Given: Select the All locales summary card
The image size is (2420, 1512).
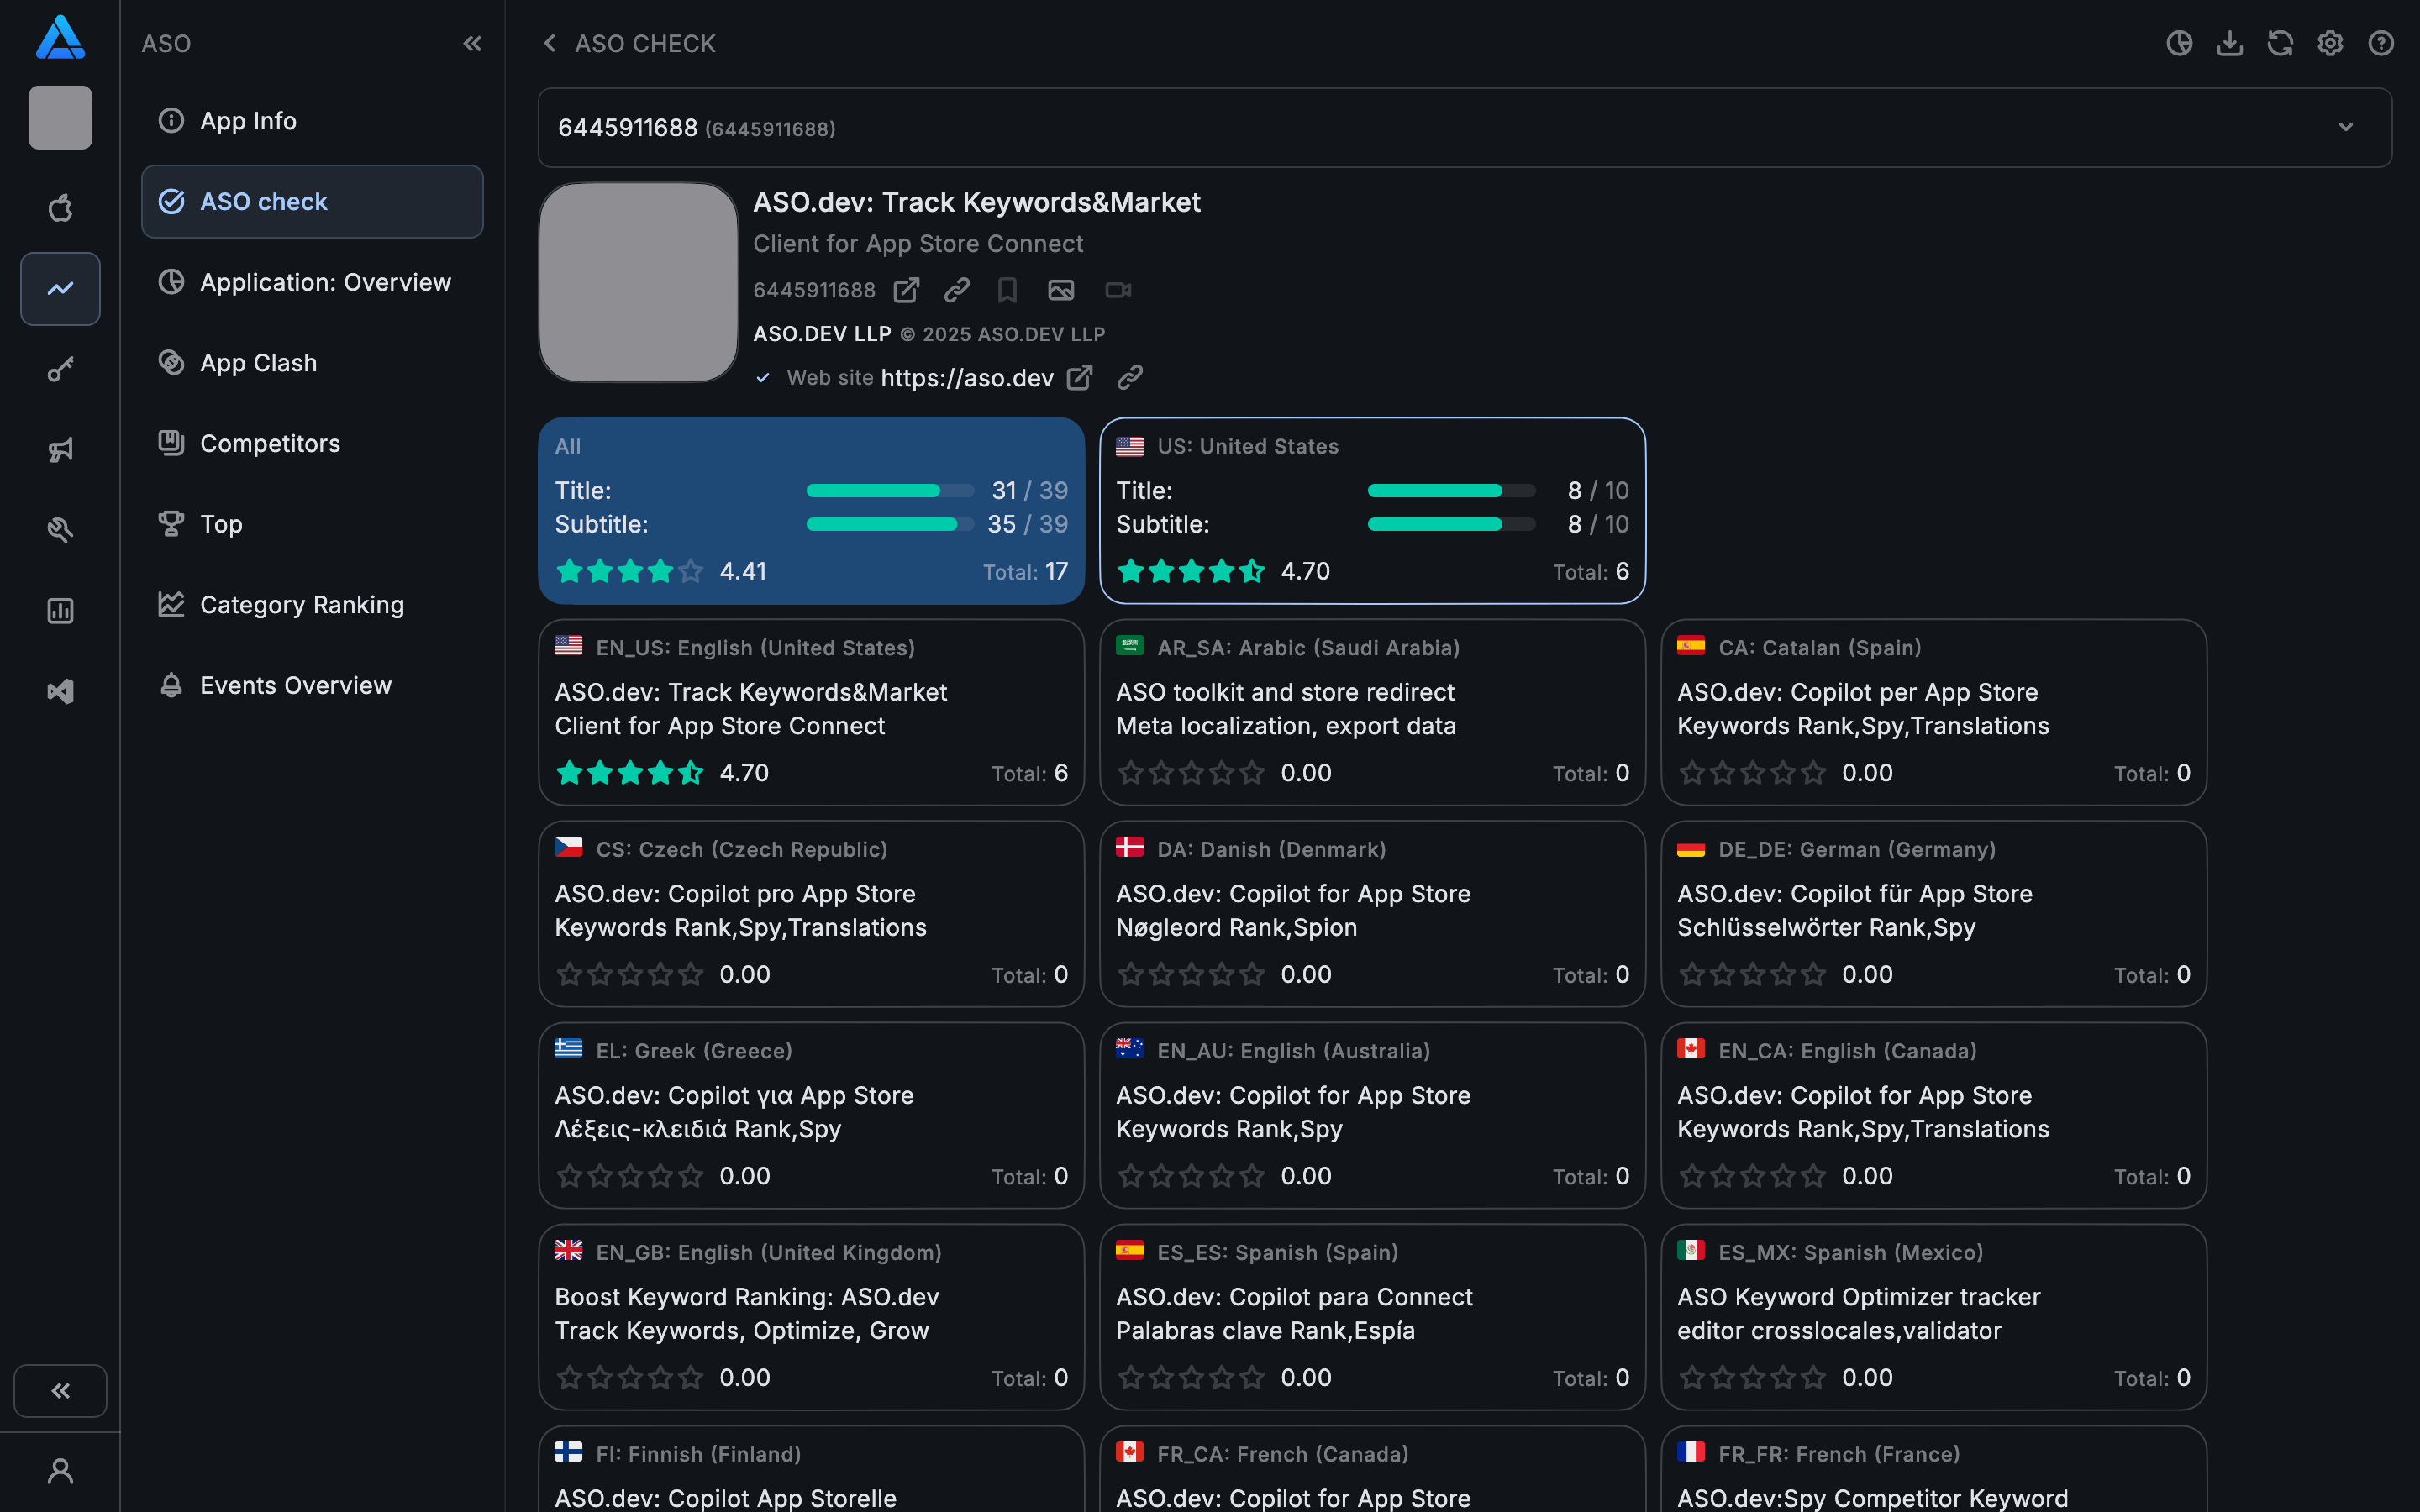Looking at the screenshot, I should click(811, 510).
